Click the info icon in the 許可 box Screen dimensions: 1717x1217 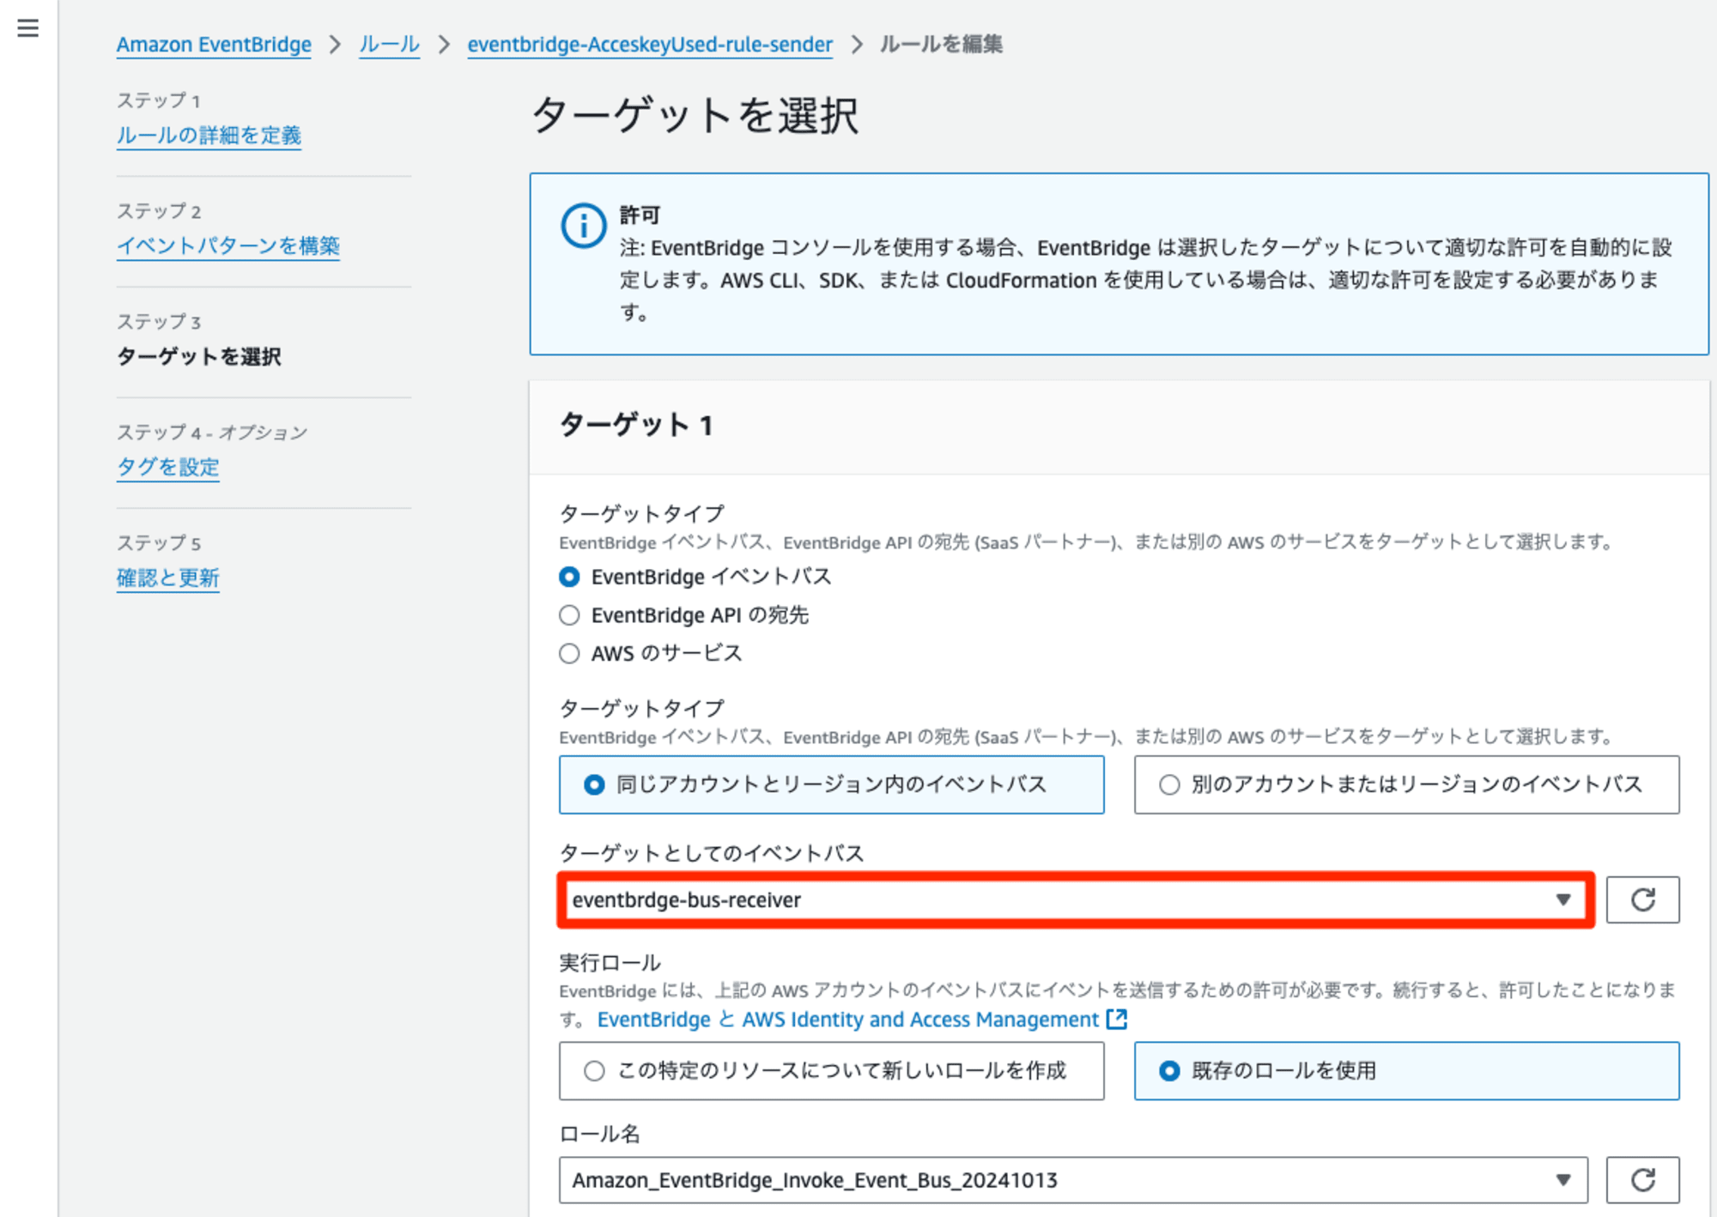pyautogui.click(x=584, y=227)
